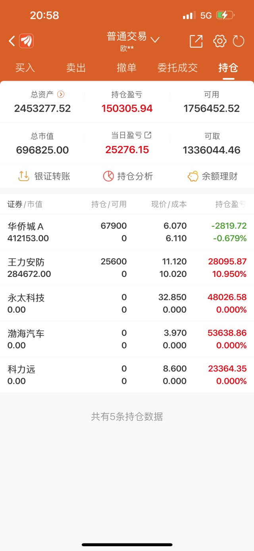Image resolution: width=254 pixels, height=551 pixels.
Task: Tap the share/export icon
Action: point(196,41)
